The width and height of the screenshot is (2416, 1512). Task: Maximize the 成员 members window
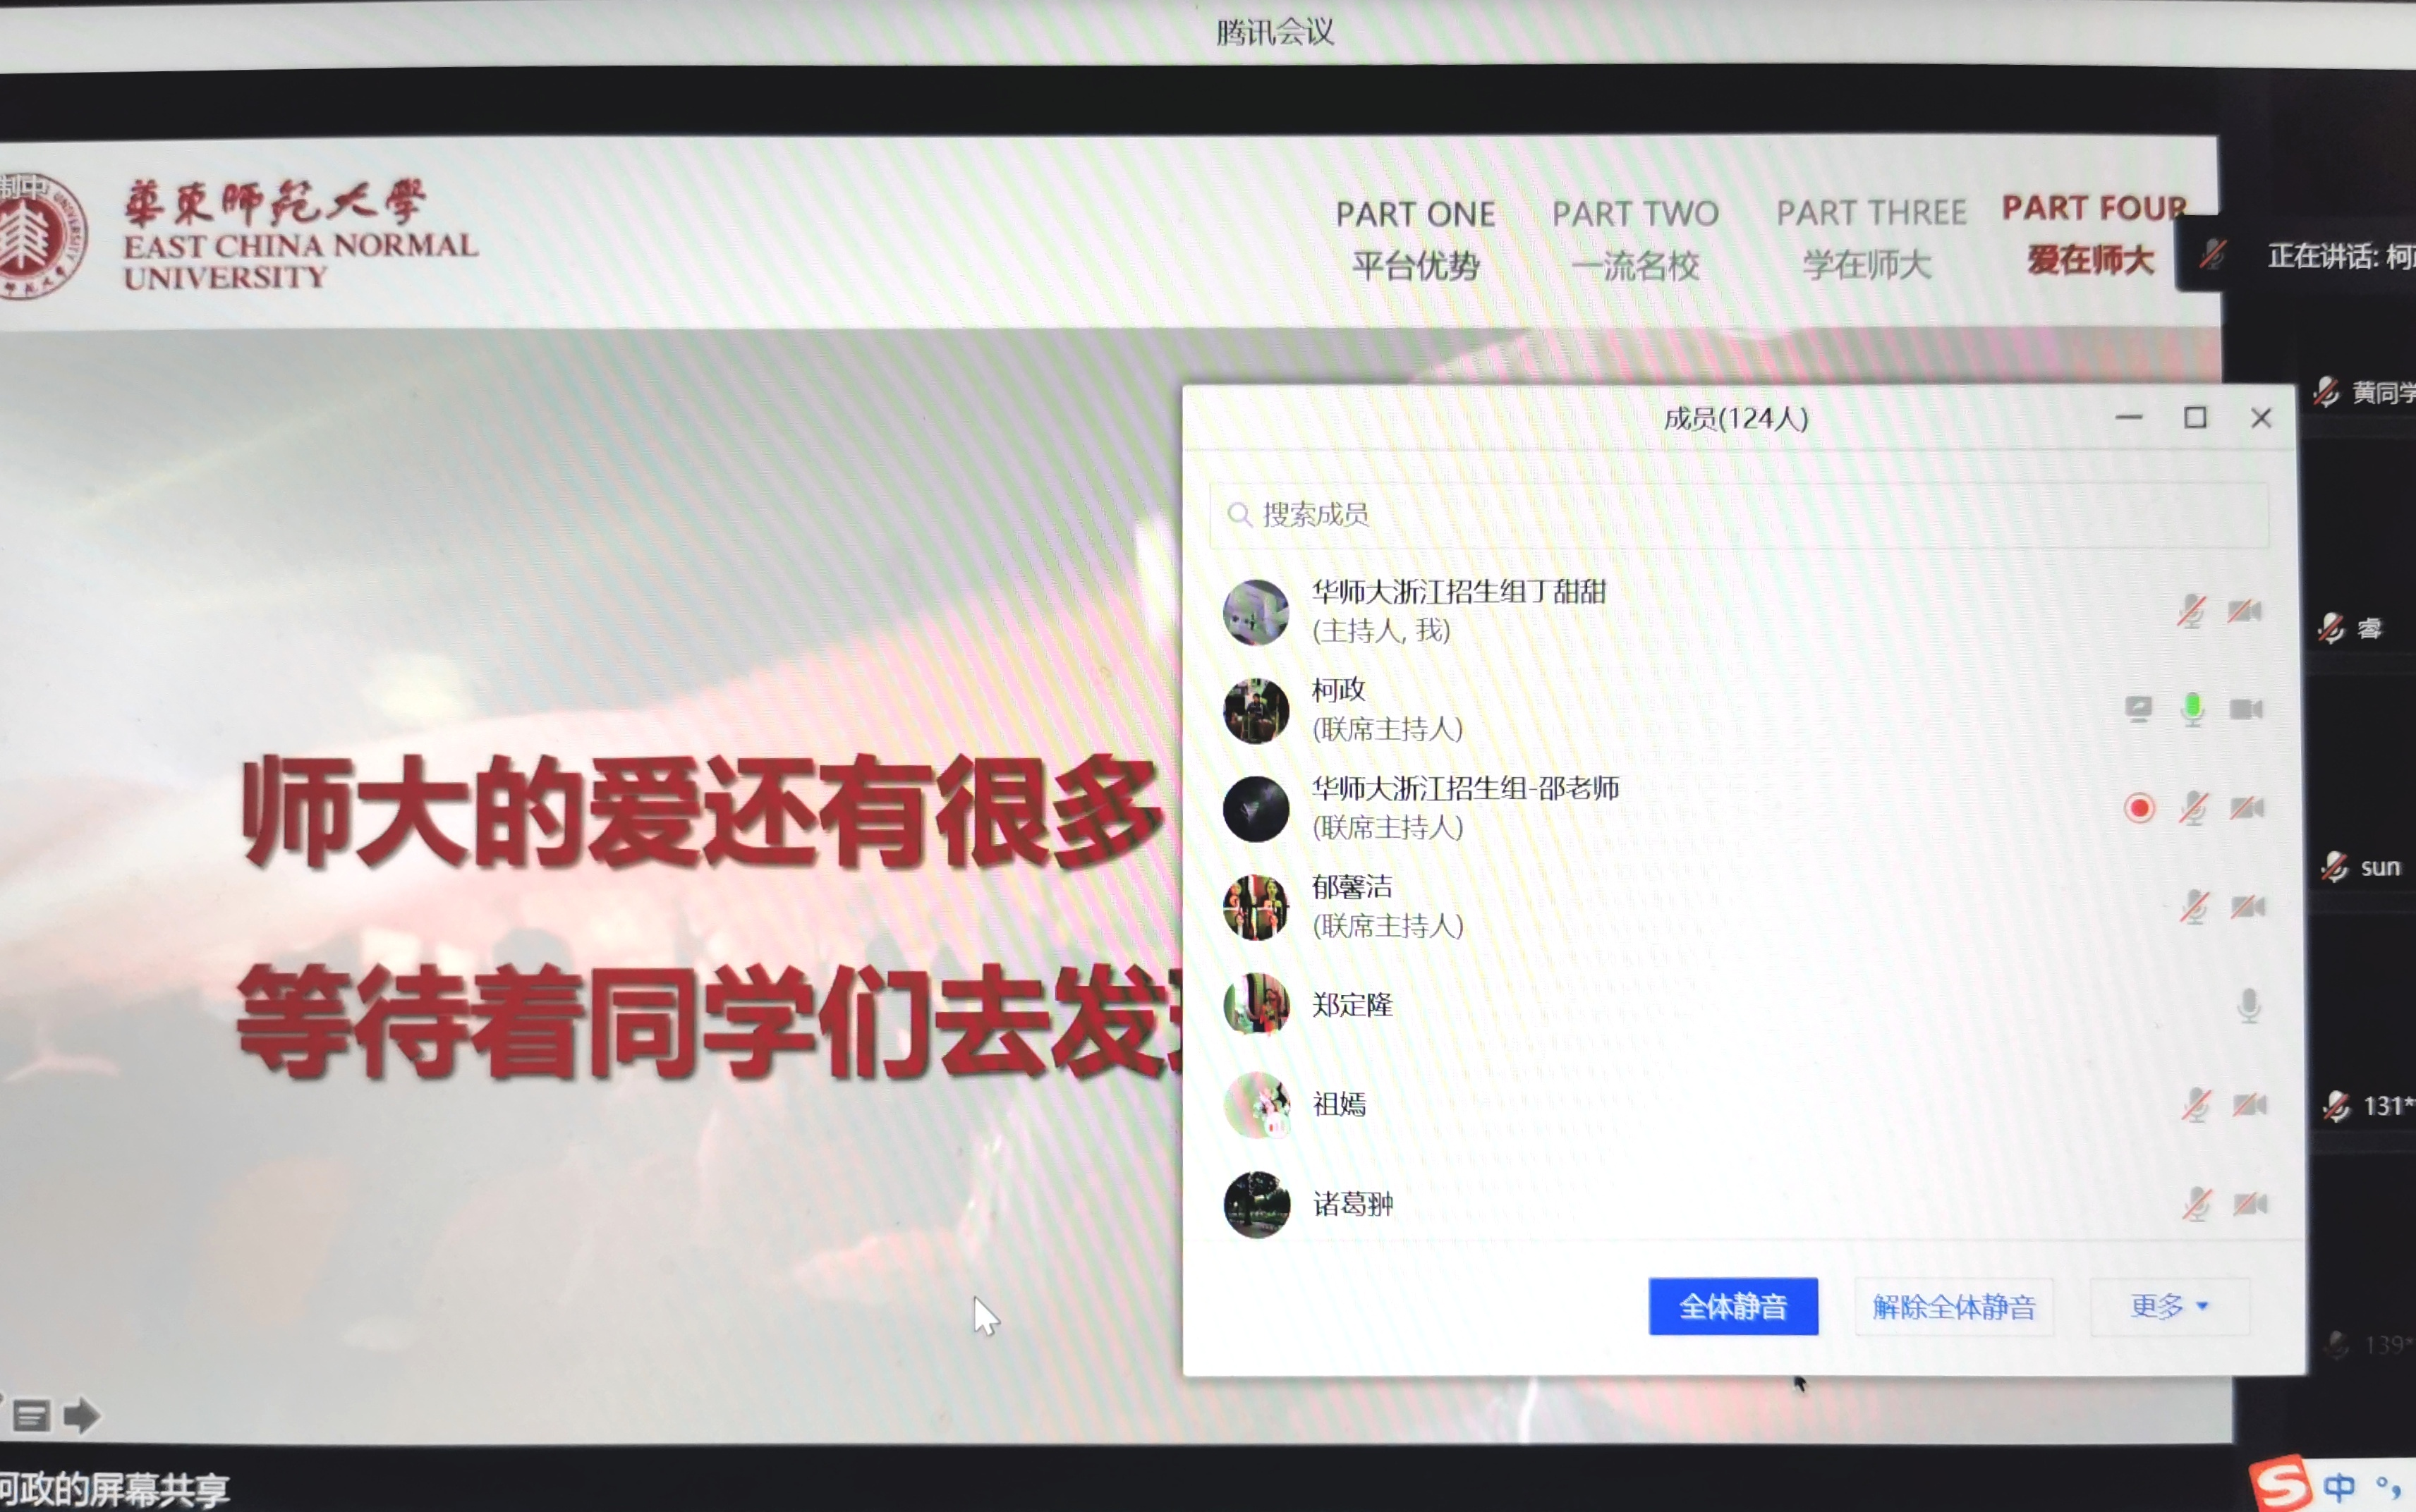click(2195, 418)
